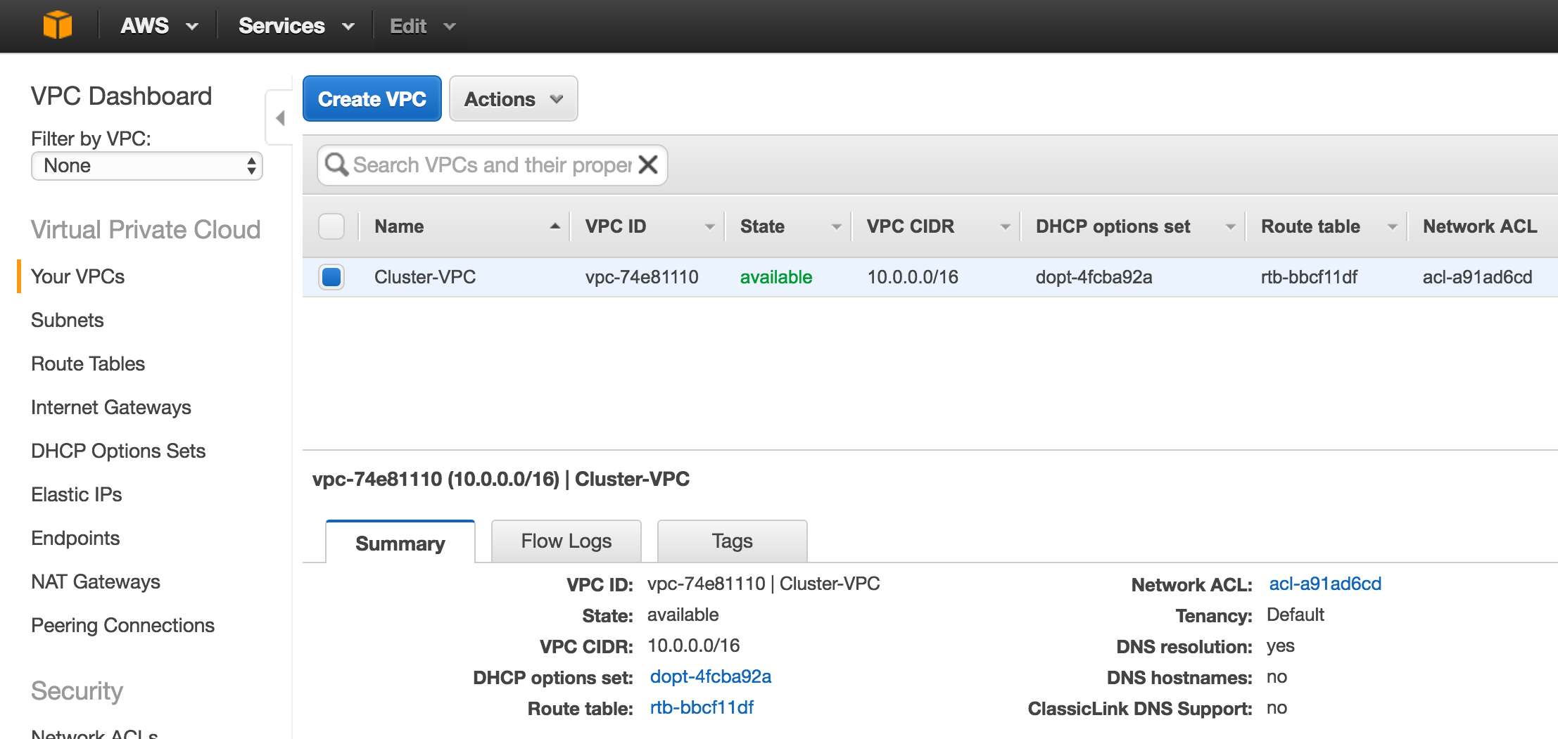
Task: Click the Tenancy value Default
Action: pyautogui.click(x=1296, y=615)
